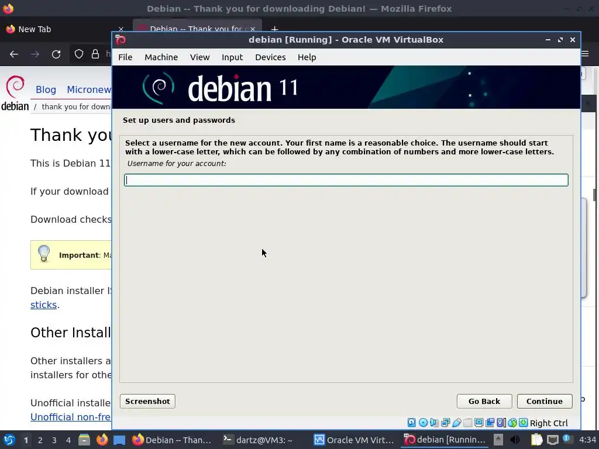Click the Screenshot button in installer

pyautogui.click(x=147, y=401)
